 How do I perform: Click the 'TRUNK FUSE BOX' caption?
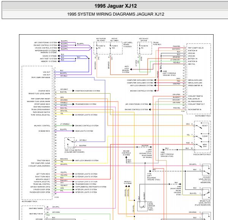point(157,43)
